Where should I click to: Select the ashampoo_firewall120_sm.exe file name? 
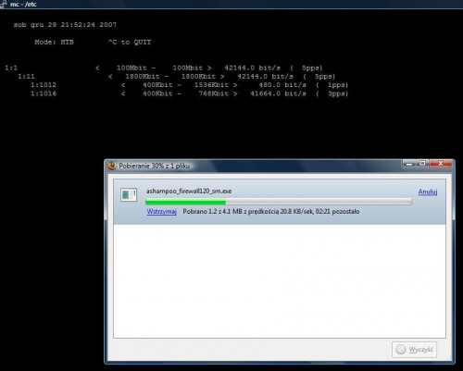(189, 192)
